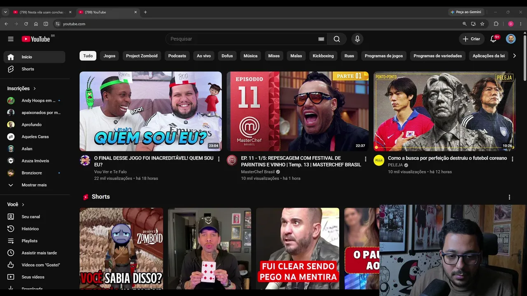Select Início in the sidebar
This screenshot has width=527, height=296.
35,57
